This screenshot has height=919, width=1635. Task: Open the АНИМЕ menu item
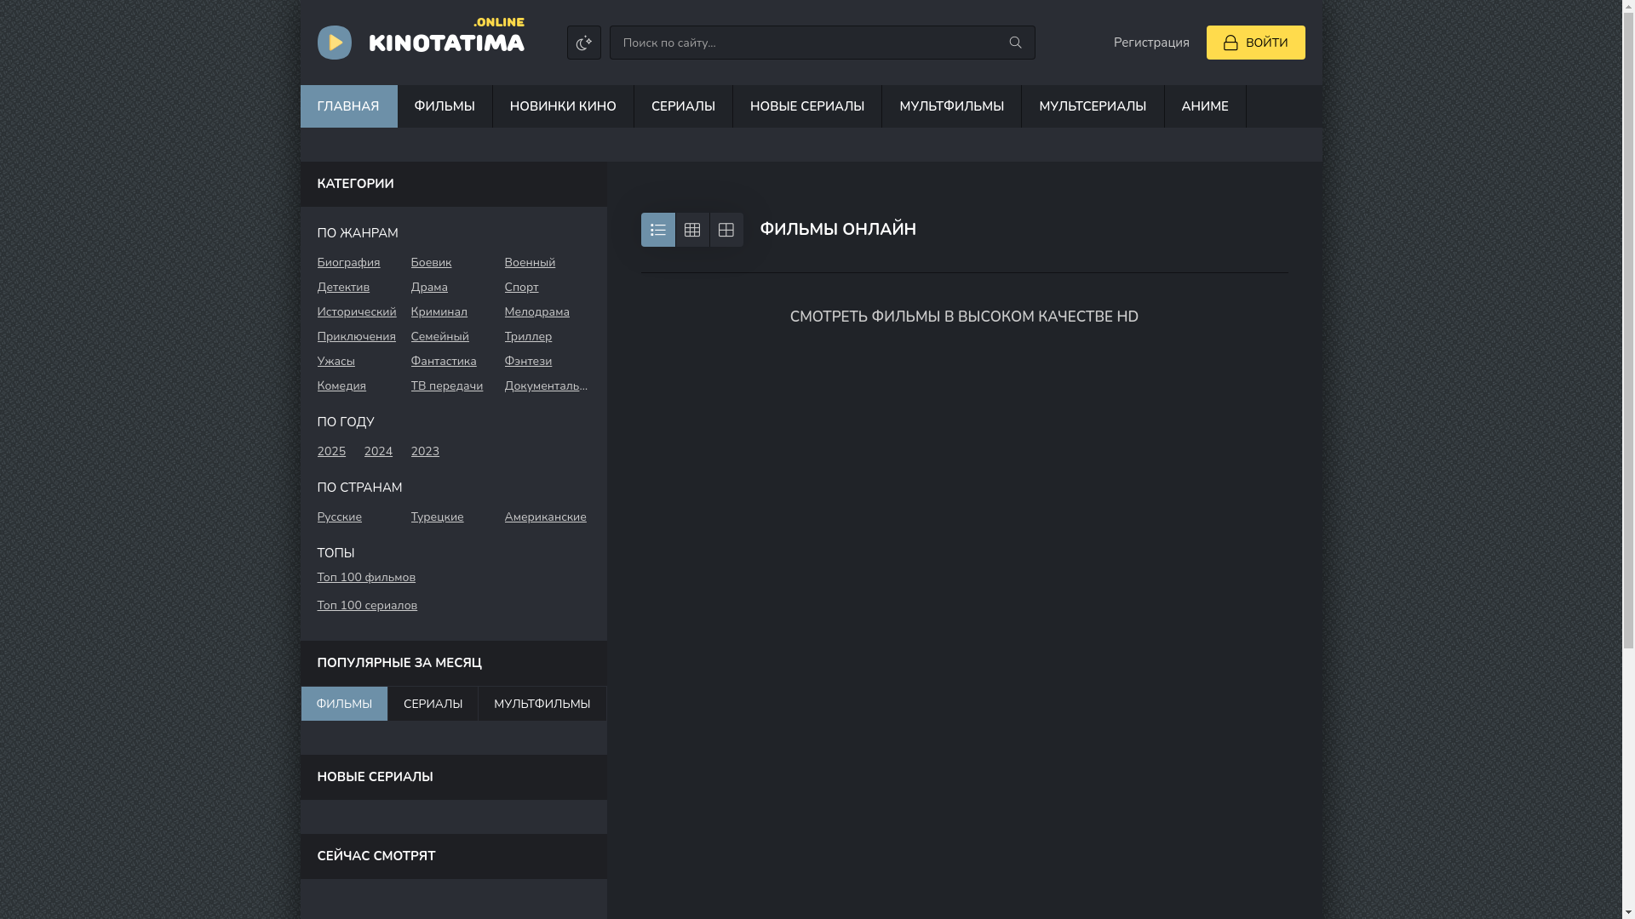pos(1205,106)
